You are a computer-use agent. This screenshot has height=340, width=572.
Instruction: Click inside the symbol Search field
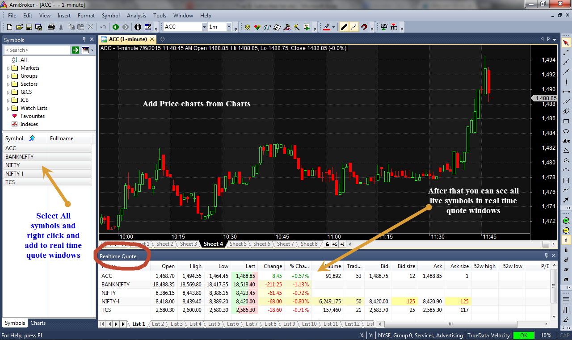(x=37, y=50)
